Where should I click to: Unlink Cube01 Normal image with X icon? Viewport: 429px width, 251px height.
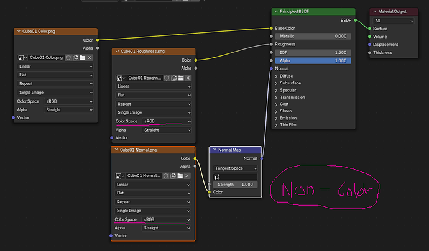[x=187, y=176]
